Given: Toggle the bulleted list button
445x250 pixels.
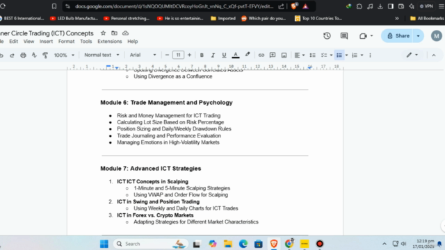Looking at the screenshot, I should 339,55.
